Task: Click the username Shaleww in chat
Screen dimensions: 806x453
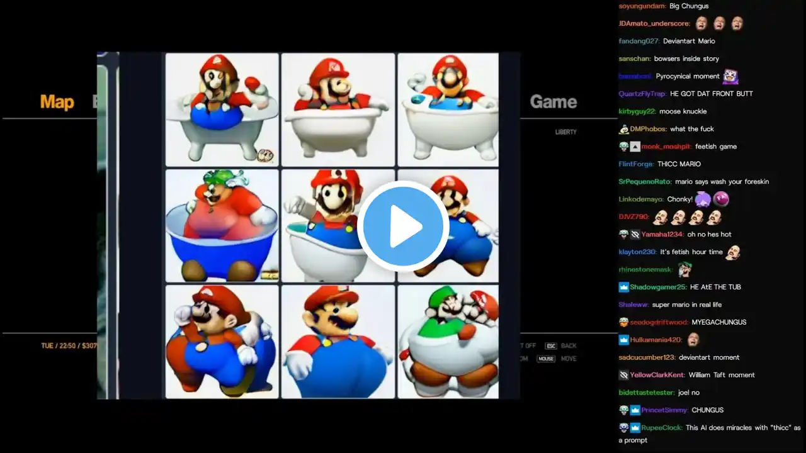Action: coord(633,305)
